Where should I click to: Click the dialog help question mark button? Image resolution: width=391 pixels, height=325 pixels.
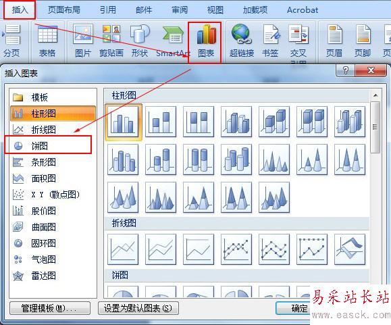[x=345, y=70]
